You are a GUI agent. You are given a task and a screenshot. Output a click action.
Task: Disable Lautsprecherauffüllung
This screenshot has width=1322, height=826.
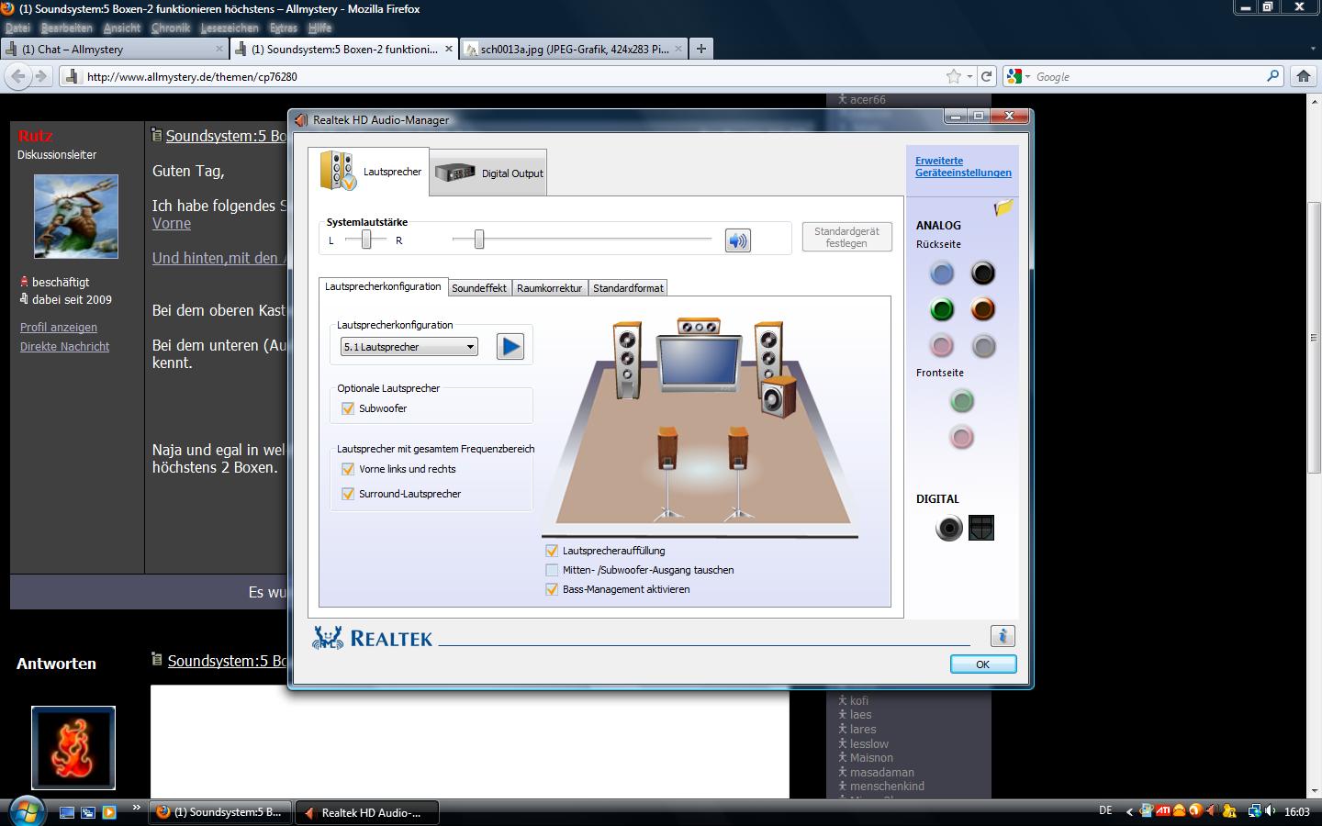(552, 551)
